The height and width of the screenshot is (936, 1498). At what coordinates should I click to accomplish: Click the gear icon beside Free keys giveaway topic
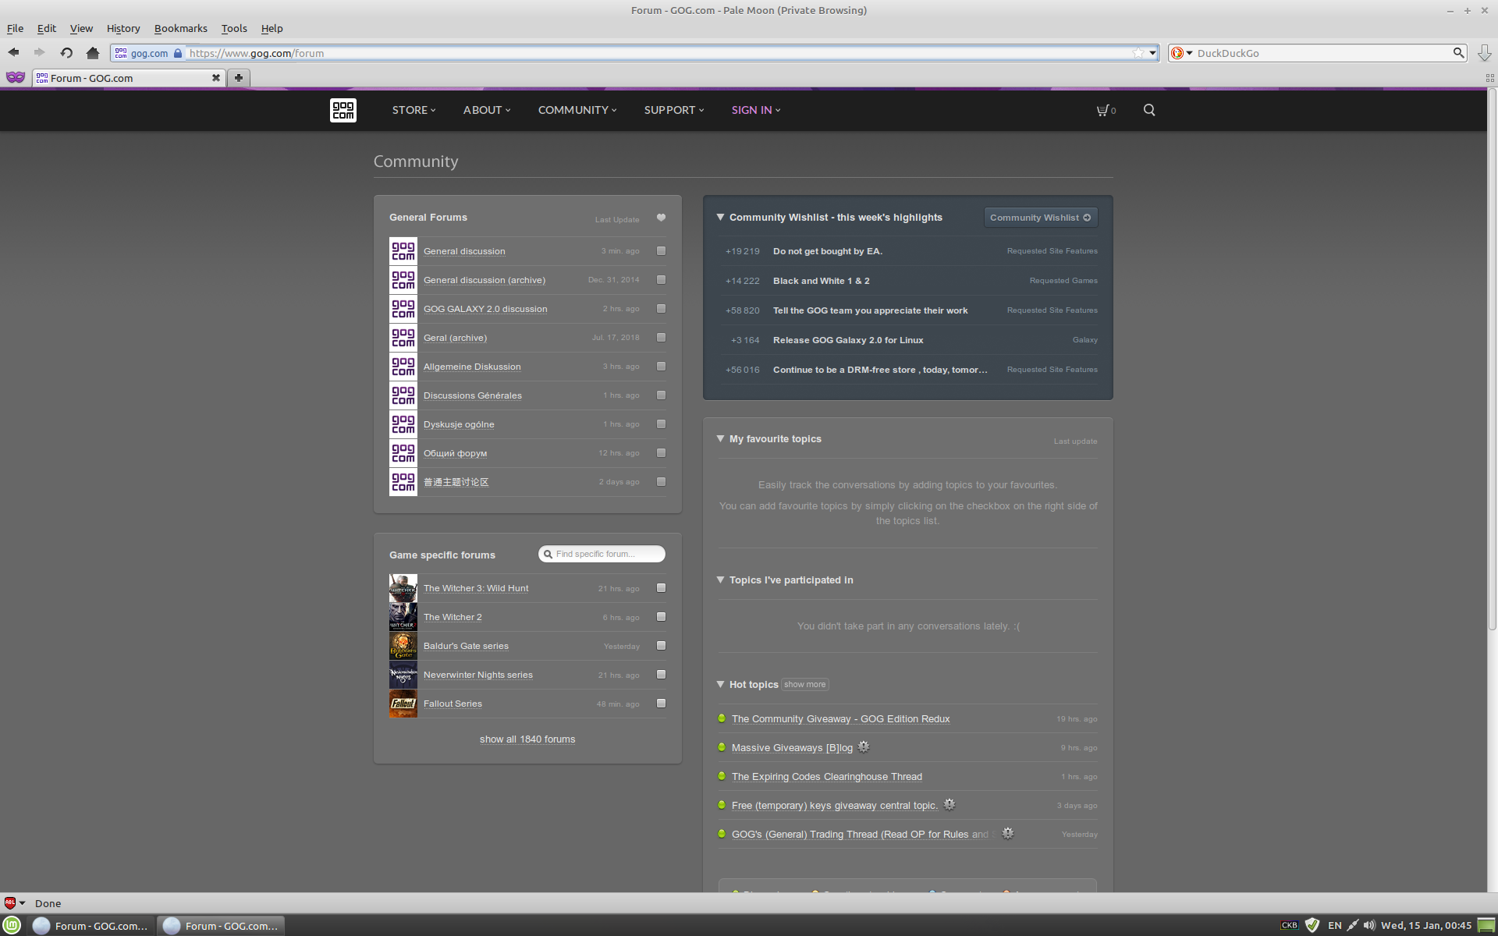tap(949, 804)
